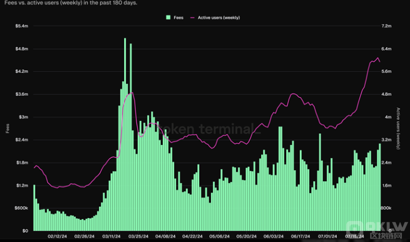Toggle the Fees series legend label
The height and width of the screenshot is (242, 410).
(178, 18)
